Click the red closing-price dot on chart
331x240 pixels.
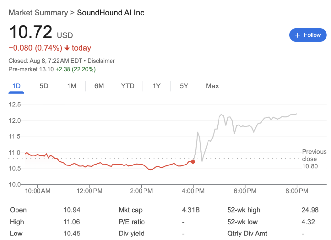point(193,162)
